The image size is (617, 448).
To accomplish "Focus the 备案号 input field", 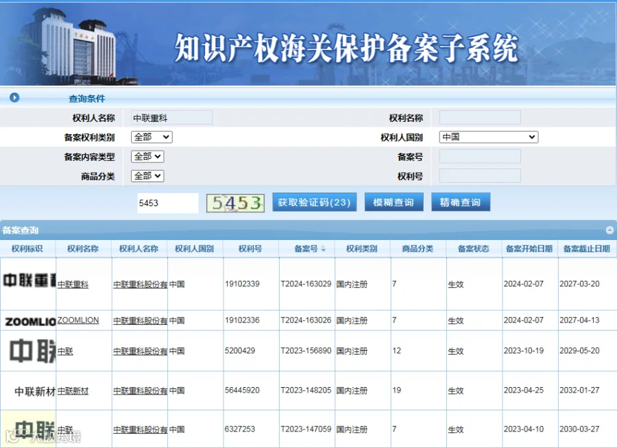I will pyautogui.click(x=480, y=157).
